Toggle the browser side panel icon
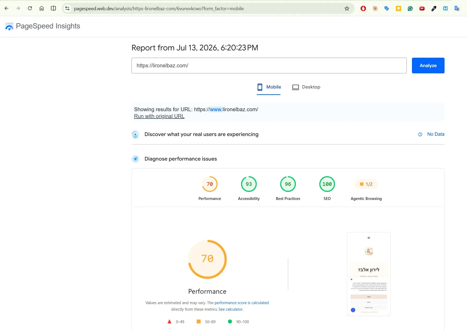The height and width of the screenshot is (331, 467). pos(53,8)
